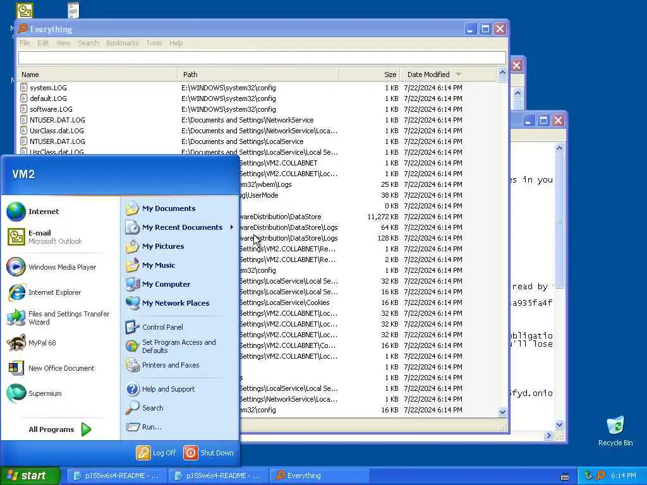Open the Tools menu in Everything

coord(154,43)
